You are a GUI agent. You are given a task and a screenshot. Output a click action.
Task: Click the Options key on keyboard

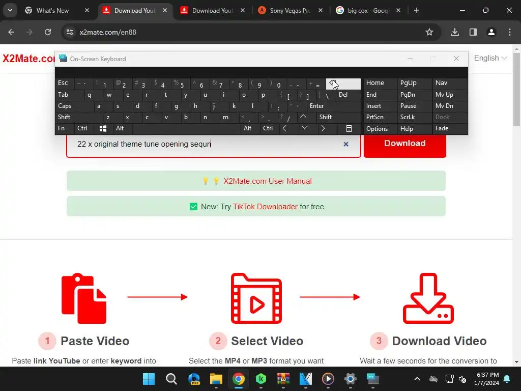click(x=380, y=129)
